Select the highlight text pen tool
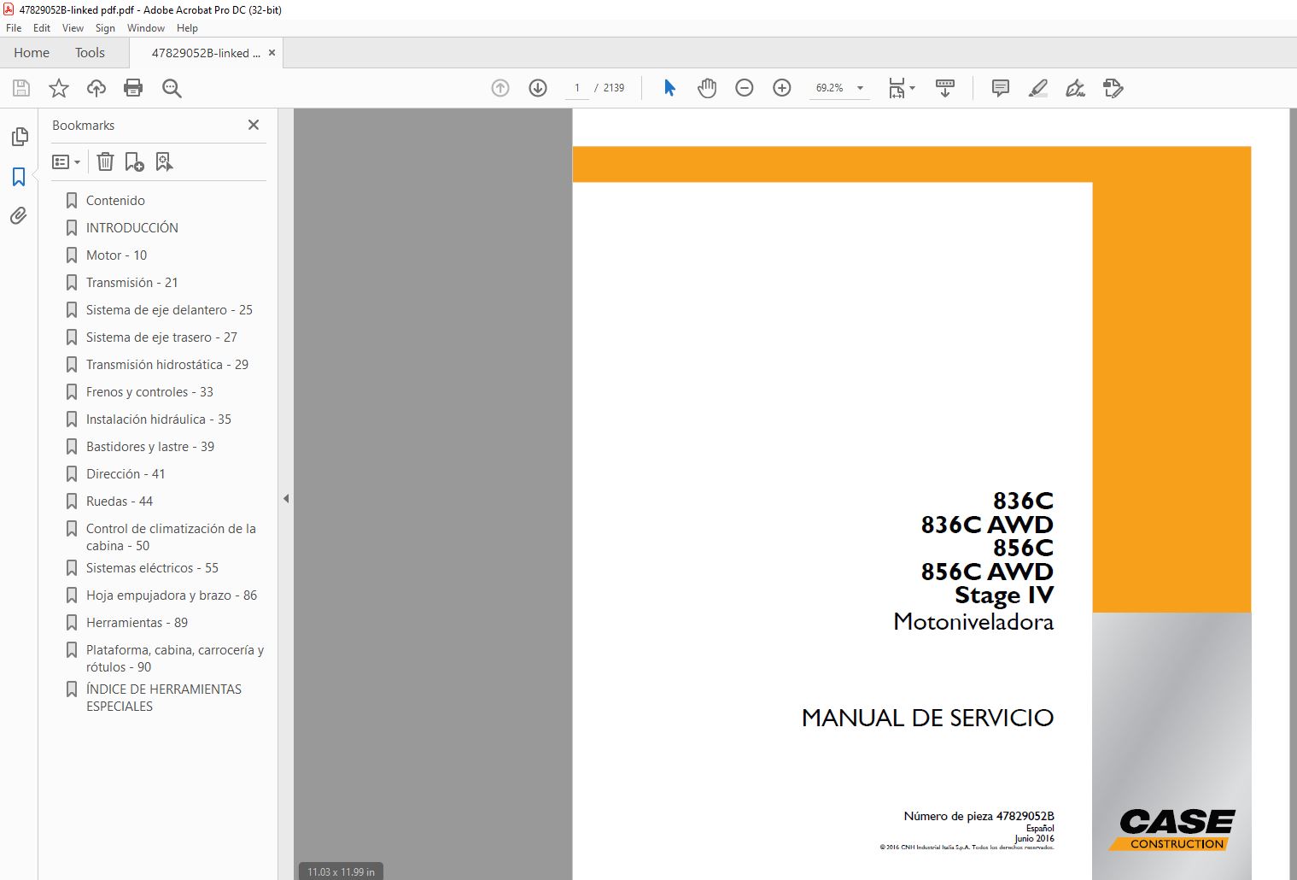1297x880 pixels. pyautogui.click(x=1038, y=88)
